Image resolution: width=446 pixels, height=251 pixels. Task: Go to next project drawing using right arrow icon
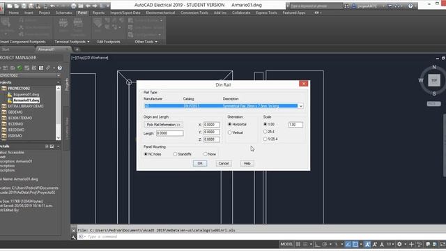[x=95, y=6]
